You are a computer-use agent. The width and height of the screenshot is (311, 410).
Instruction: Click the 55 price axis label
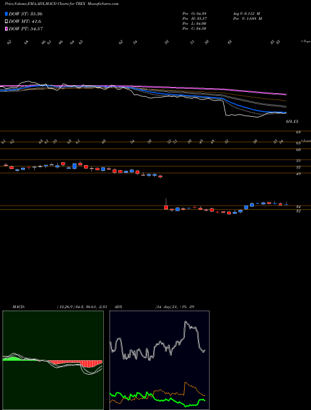(x=298, y=161)
